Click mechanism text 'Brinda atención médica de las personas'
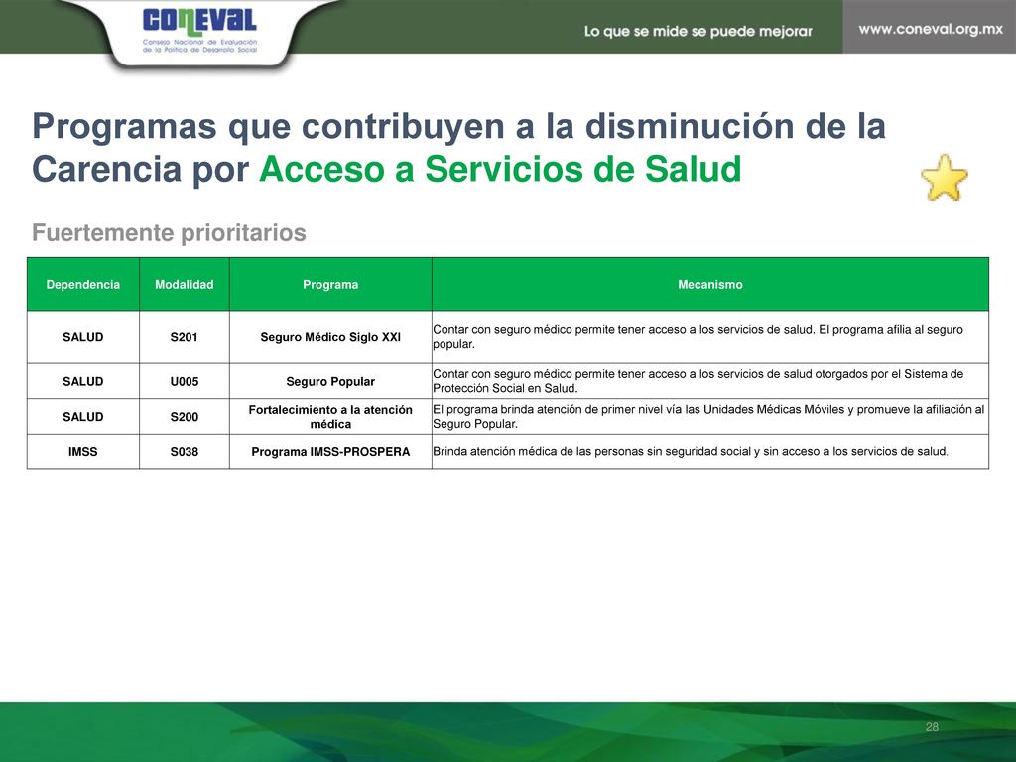This screenshot has height=762, width=1016. click(691, 451)
